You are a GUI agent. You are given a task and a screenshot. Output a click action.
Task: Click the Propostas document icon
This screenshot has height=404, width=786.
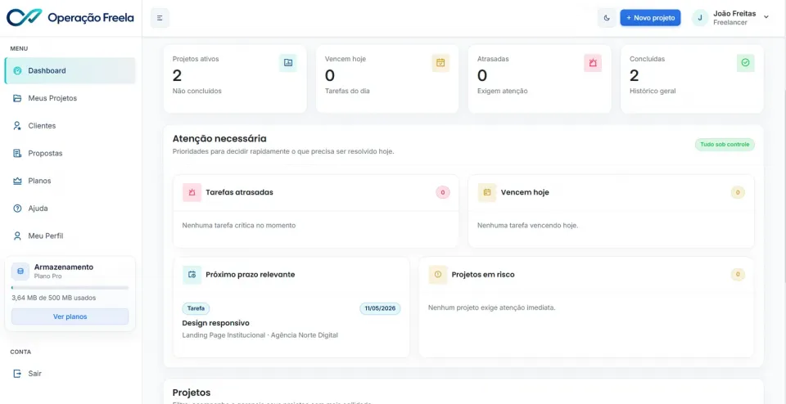click(17, 153)
